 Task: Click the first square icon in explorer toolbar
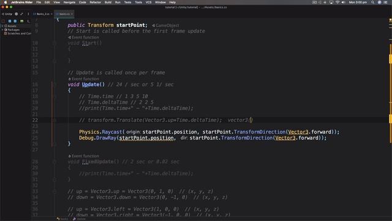pyautogui.click(x=3, y=21)
